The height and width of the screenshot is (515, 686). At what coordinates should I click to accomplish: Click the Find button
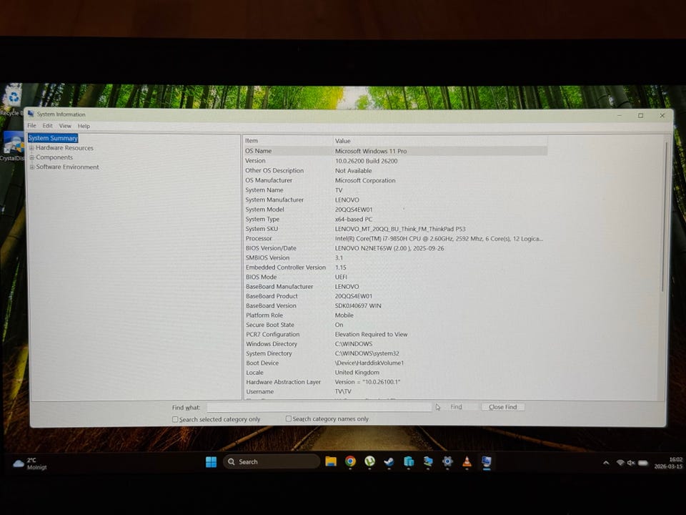tap(457, 407)
